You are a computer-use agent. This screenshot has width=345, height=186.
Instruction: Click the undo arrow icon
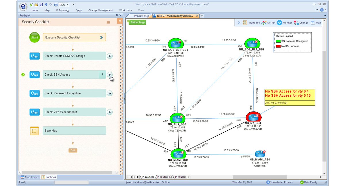(x=46, y=5)
